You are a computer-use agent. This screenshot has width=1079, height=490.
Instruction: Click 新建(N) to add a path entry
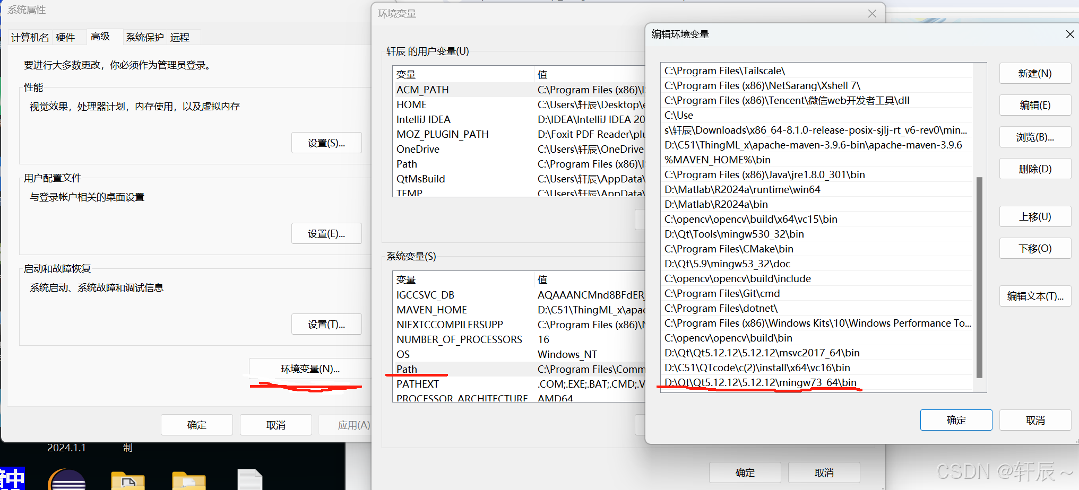point(1035,73)
